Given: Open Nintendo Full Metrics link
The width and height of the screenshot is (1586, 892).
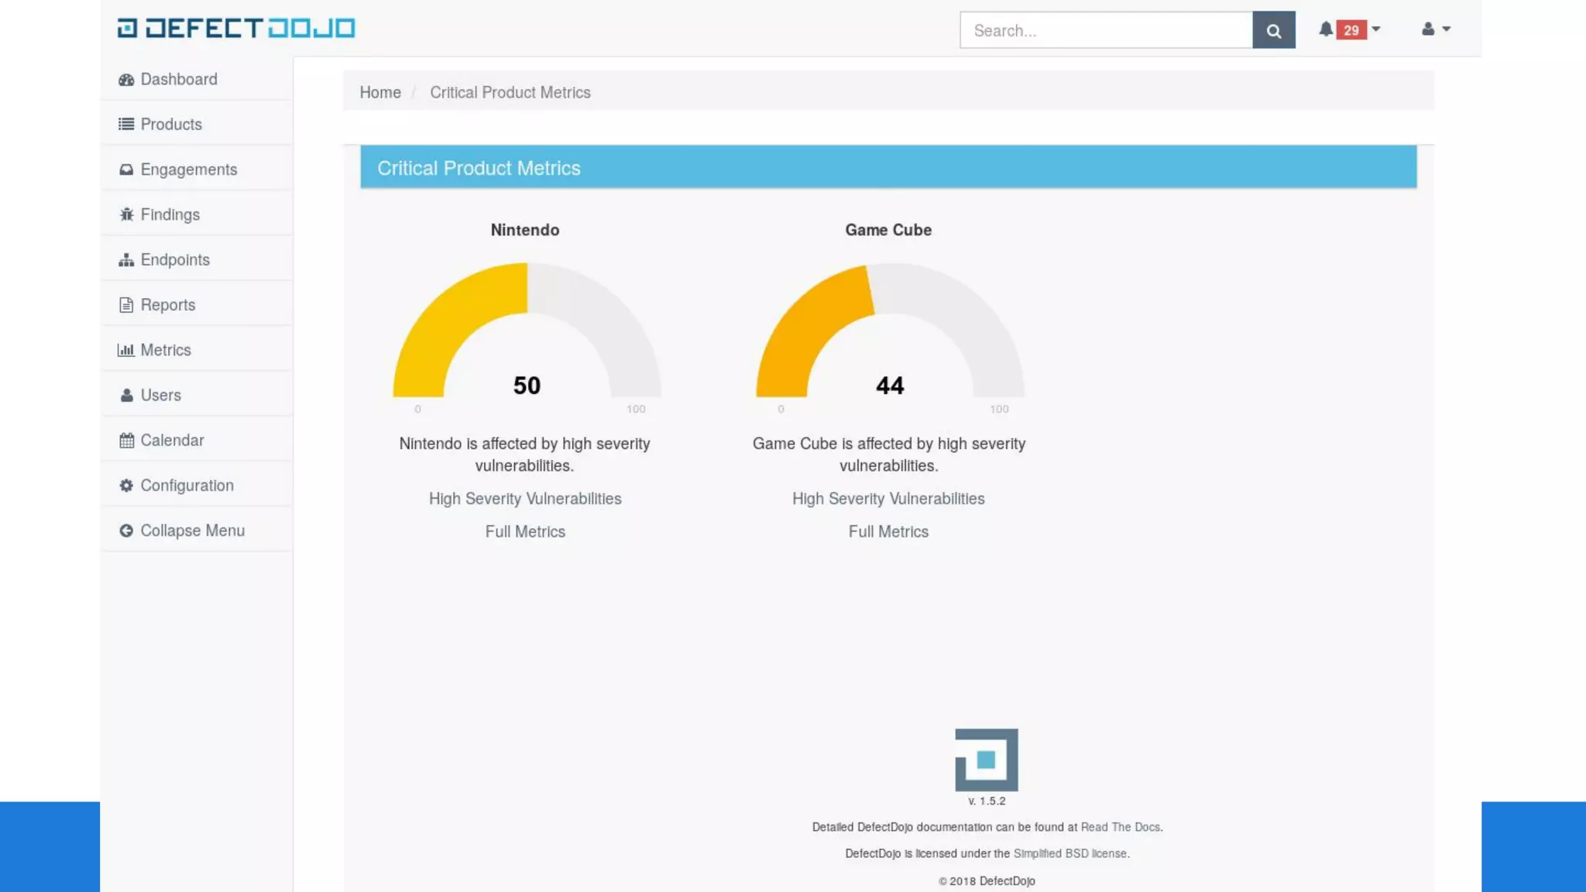Looking at the screenshot, I should (x=525, y=532).
